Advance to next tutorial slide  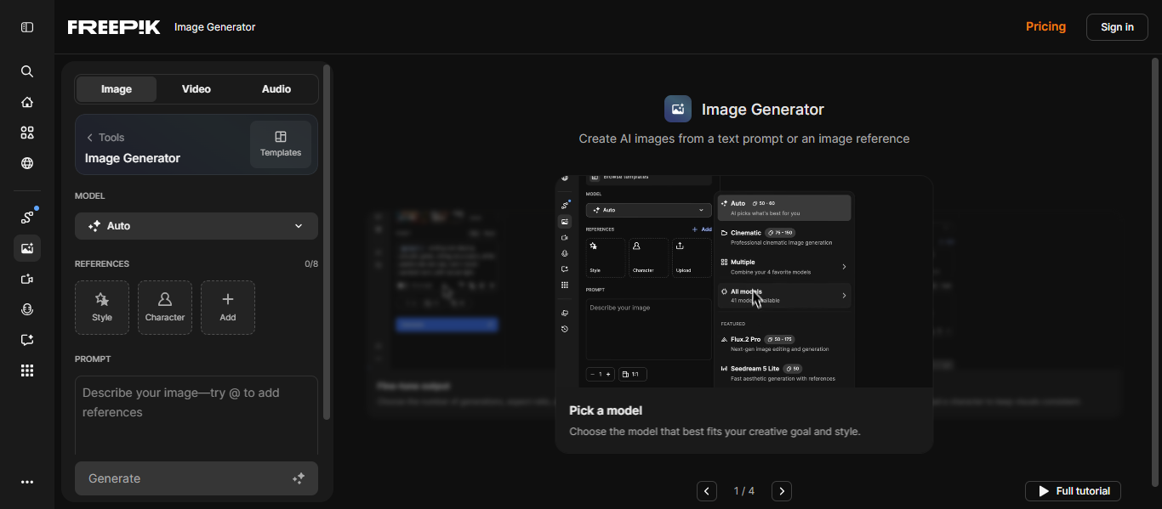(x=782, y=491)
